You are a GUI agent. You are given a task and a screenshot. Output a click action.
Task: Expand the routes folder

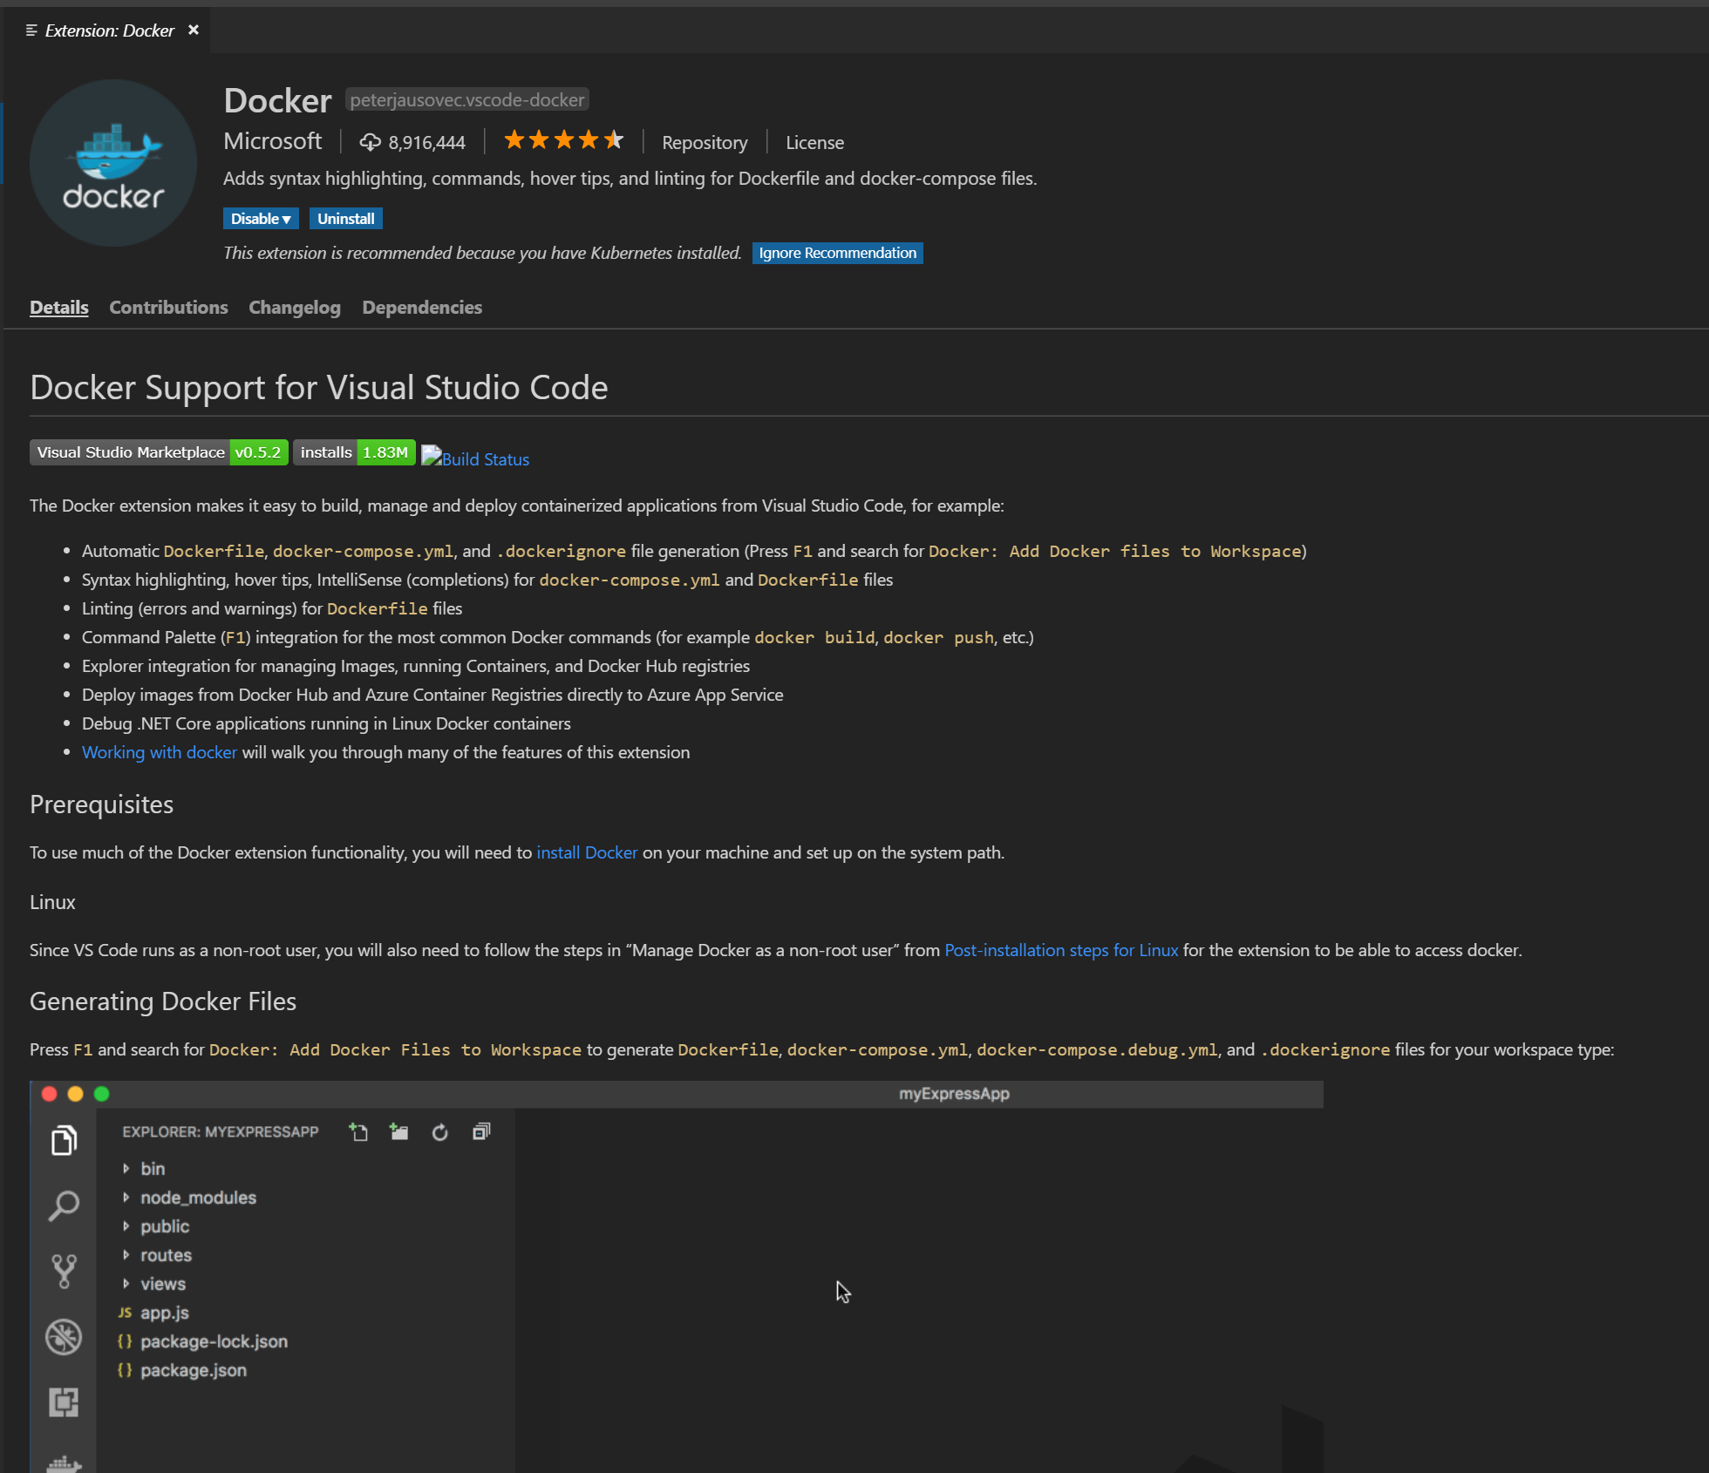point(166,1255)
